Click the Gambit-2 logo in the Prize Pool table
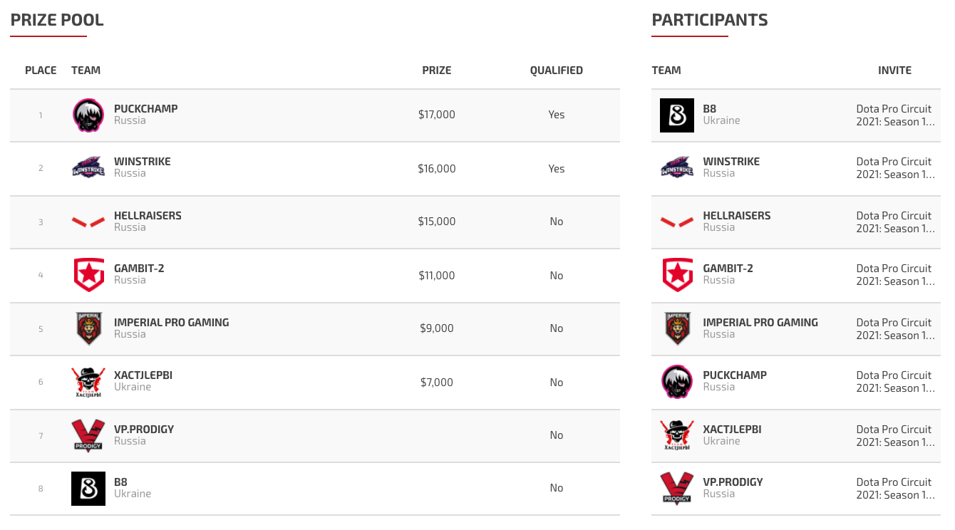 (x=88, y=275)
